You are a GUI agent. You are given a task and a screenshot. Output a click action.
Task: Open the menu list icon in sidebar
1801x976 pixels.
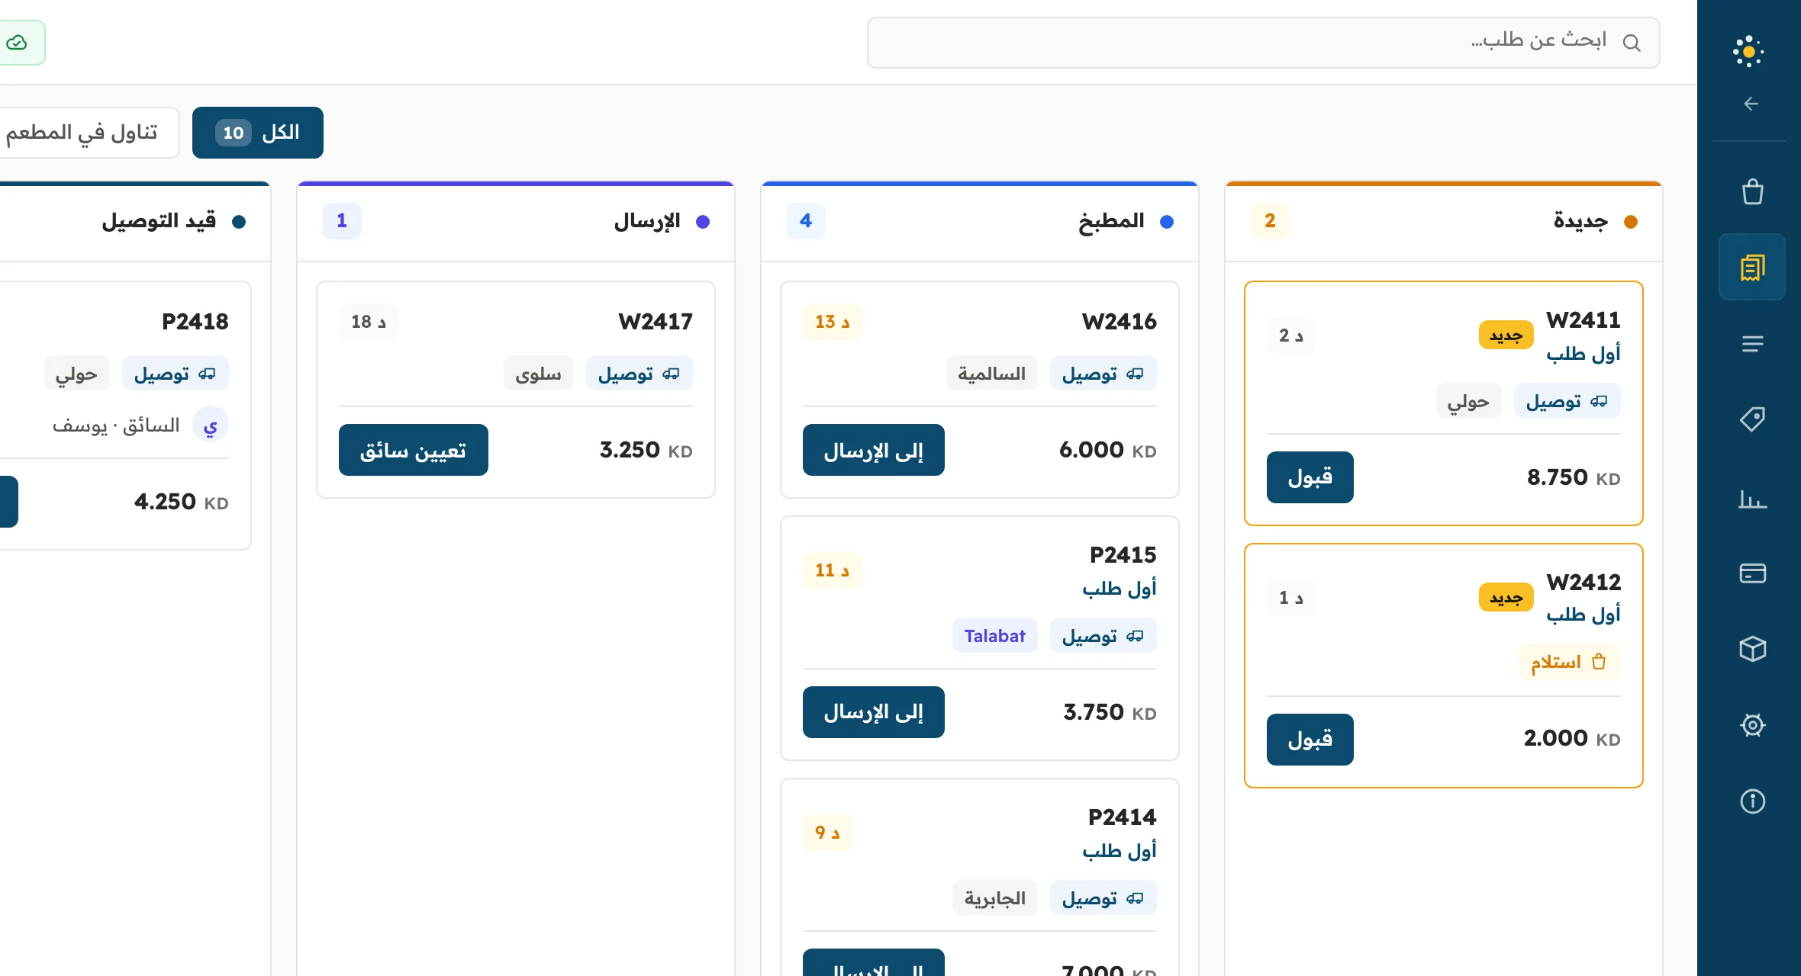(1752, 344)
